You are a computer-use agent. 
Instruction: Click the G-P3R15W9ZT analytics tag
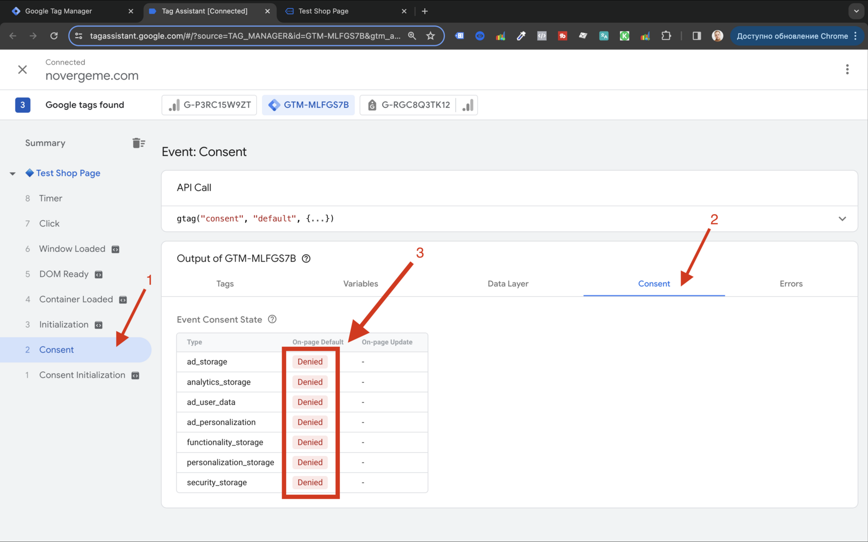tap(209, 105)
